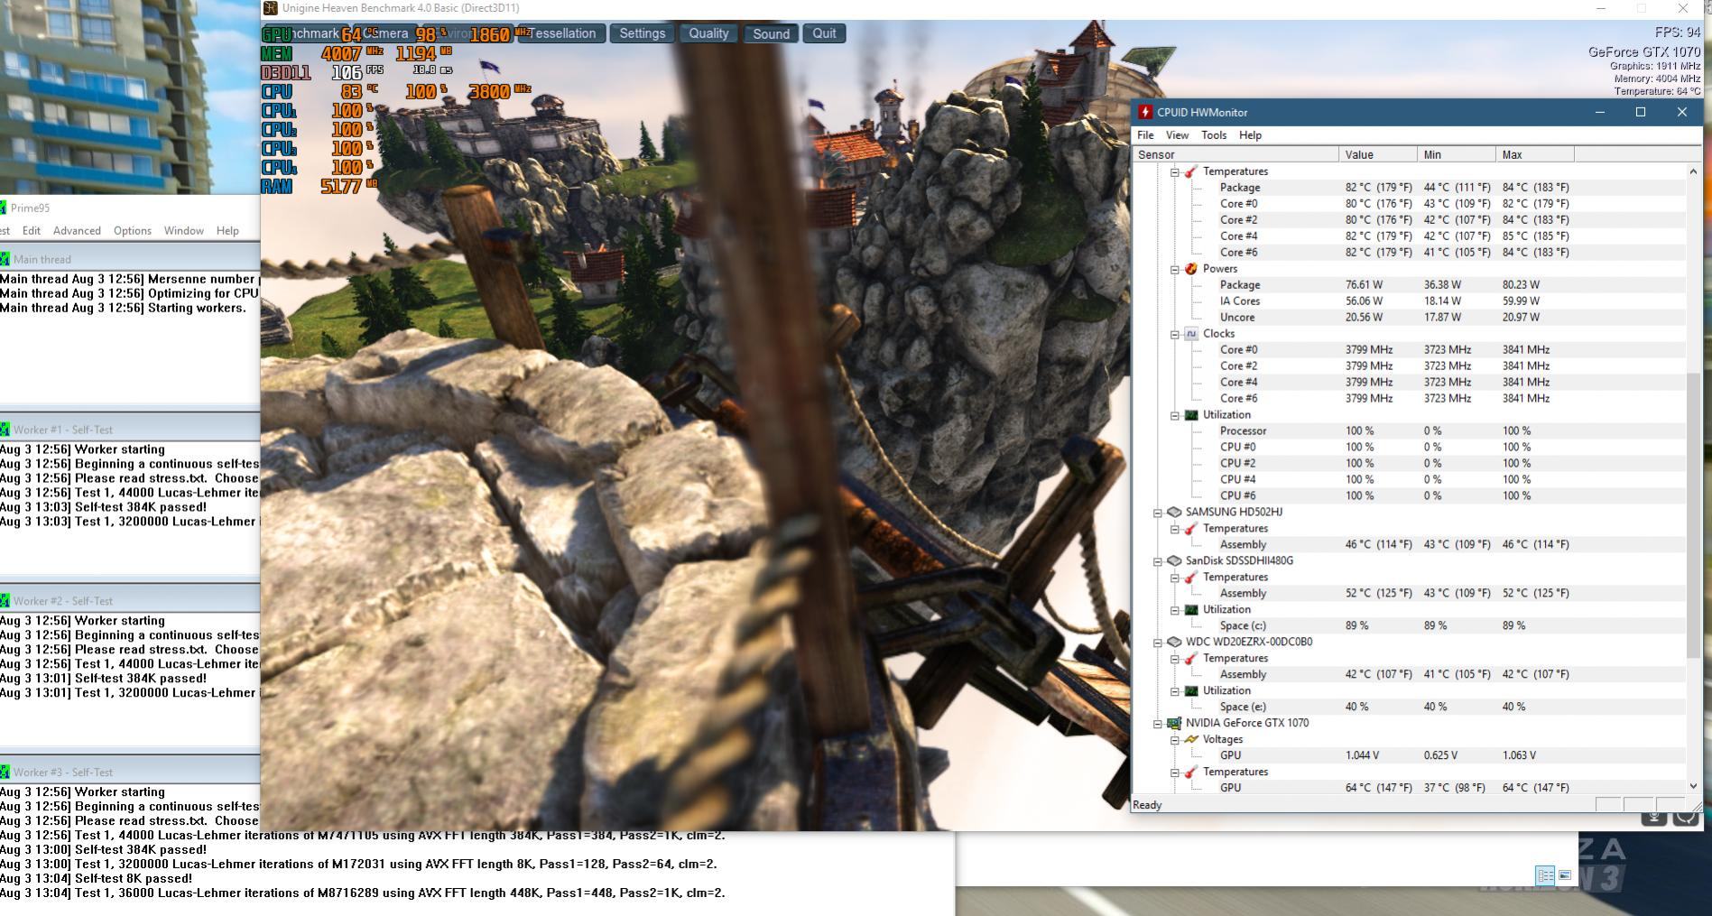Click the Value column header
This screenshot has width=1712, height=916.
click(1378, 154)
